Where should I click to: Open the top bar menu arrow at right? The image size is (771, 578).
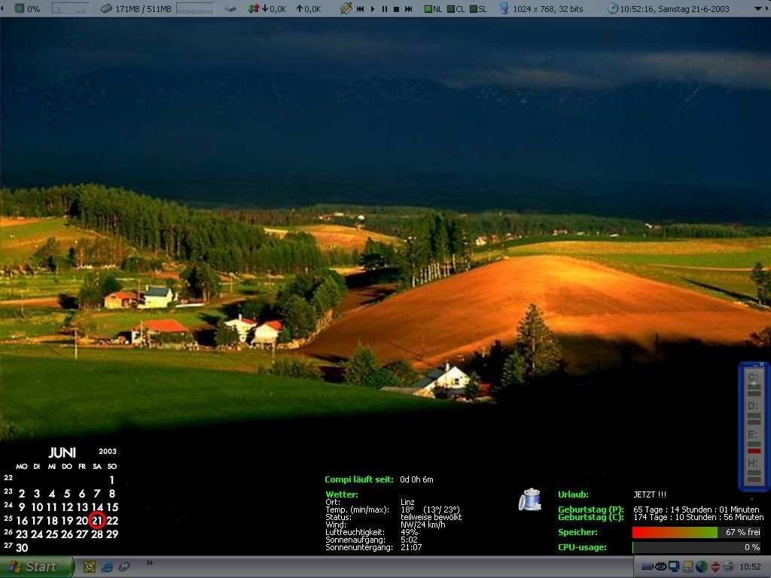pos(757,9)
